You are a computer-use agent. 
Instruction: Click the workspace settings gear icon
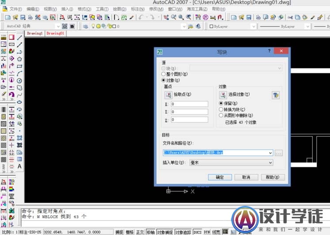65,26
